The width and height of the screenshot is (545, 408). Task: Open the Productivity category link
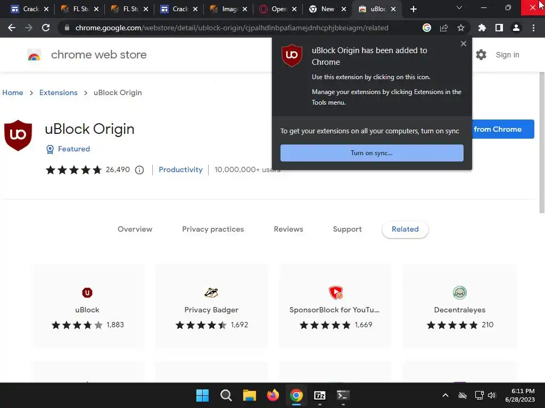click(181, 169)
